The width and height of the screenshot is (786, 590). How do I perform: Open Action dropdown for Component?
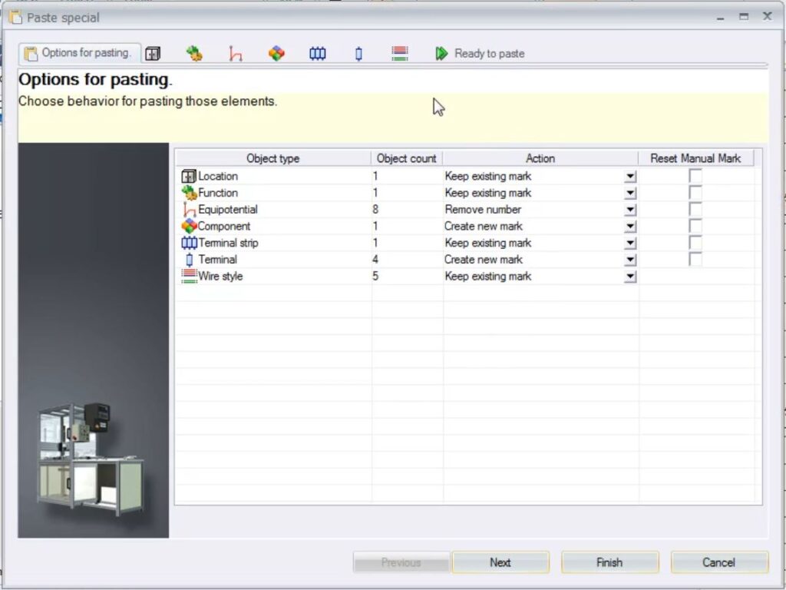coord(631,227)
